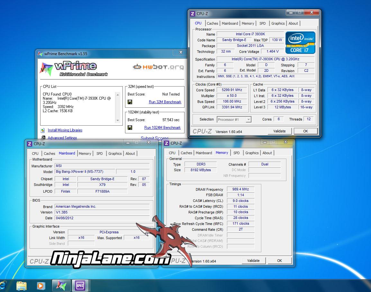Click Run 1024M Benchmark link

click(x=162, y=127)
